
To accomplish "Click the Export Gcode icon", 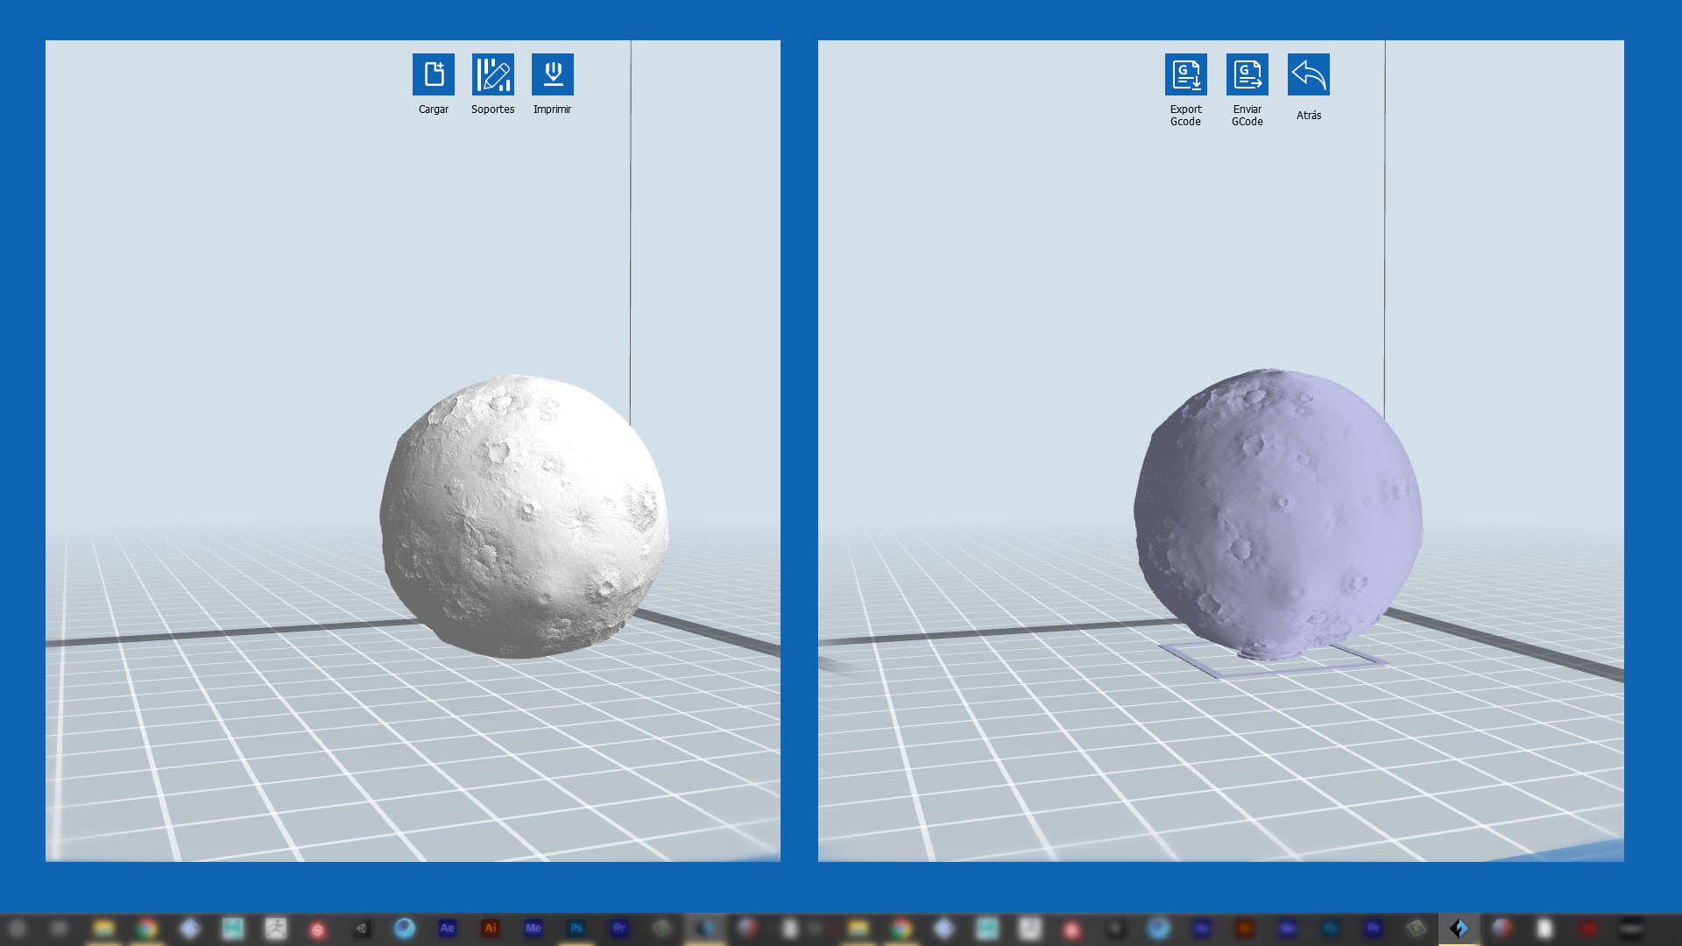I will coord(1185,74).
